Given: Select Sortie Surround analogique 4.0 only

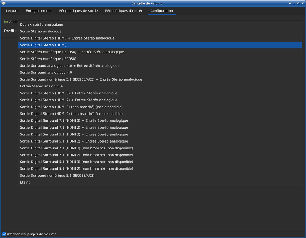Looking at the screenshot, I should (160, 73).
